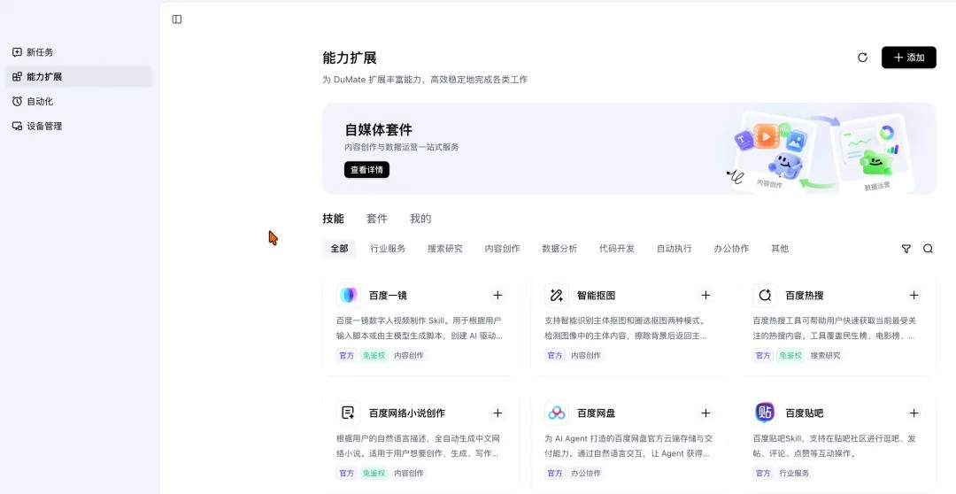Select the 办公协作 category filter tab
This screenshot has width=956, height=494.
point(732,248)
